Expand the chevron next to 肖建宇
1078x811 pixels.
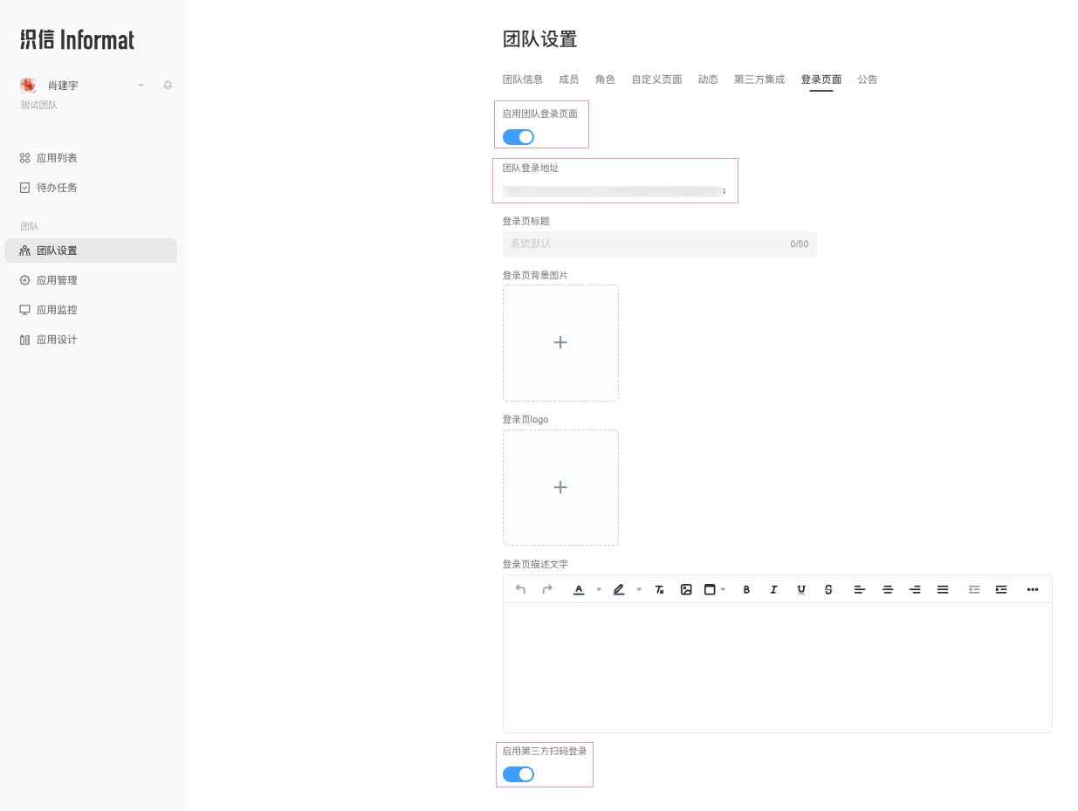[140, 85]
